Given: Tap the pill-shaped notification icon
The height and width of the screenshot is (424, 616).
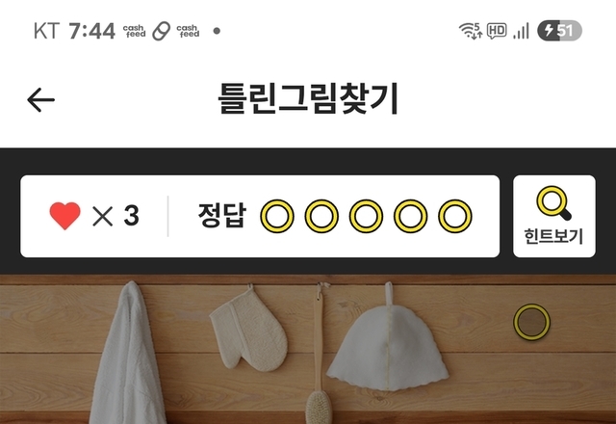Looking at the screenshot, I should (x=161, y=31).
